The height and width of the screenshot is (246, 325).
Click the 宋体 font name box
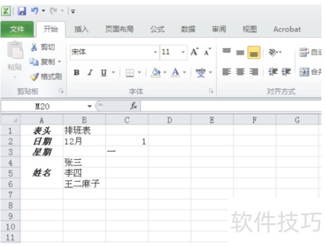111,52
